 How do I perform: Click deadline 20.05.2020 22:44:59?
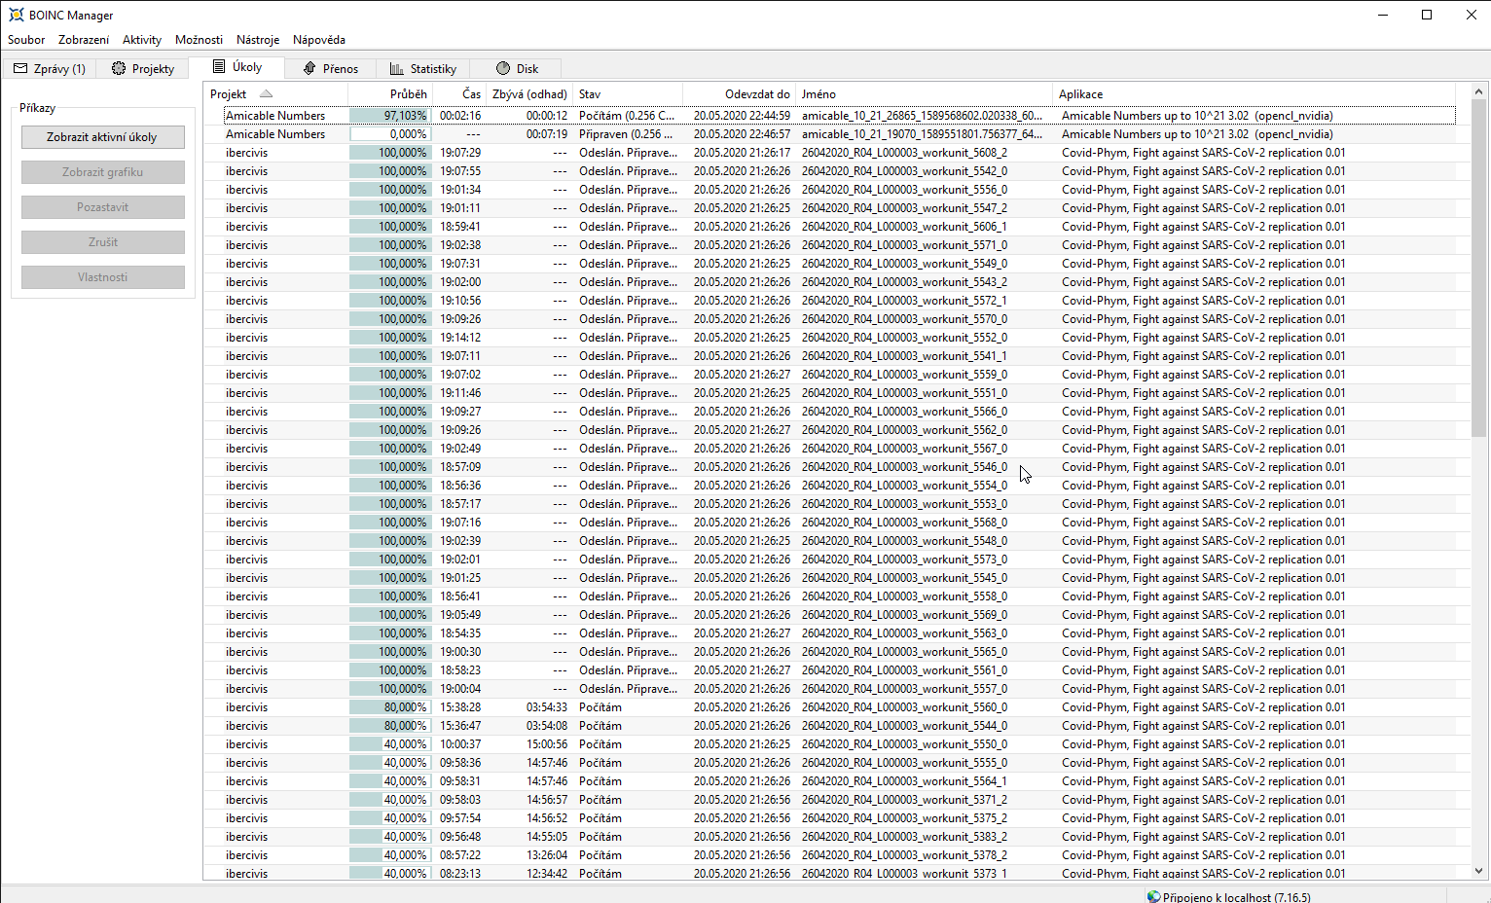point(742,116)
